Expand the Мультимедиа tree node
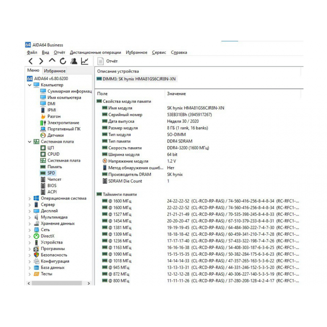This screenshot has width=327, height=327. coord(30,217)
